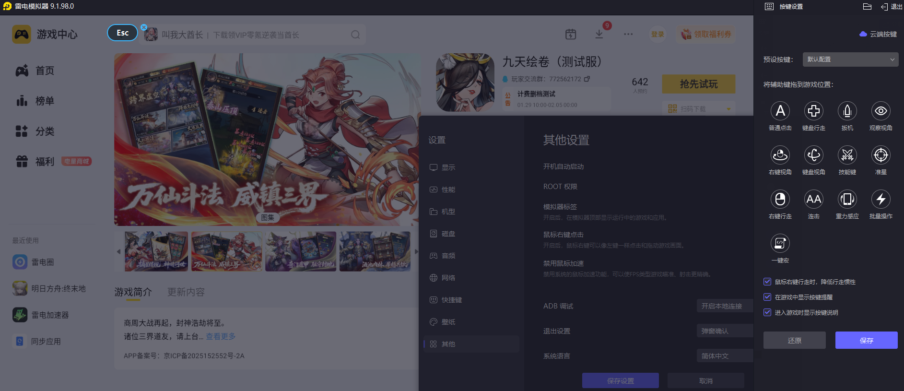Open 其他 settings section
Screen dimensions: 904x391
pyautogui.click(x=471, y=344)
